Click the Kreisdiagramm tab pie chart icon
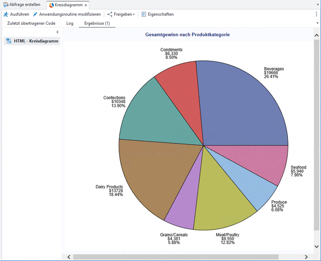The image size is (321, 261). (x=51, y=4)
